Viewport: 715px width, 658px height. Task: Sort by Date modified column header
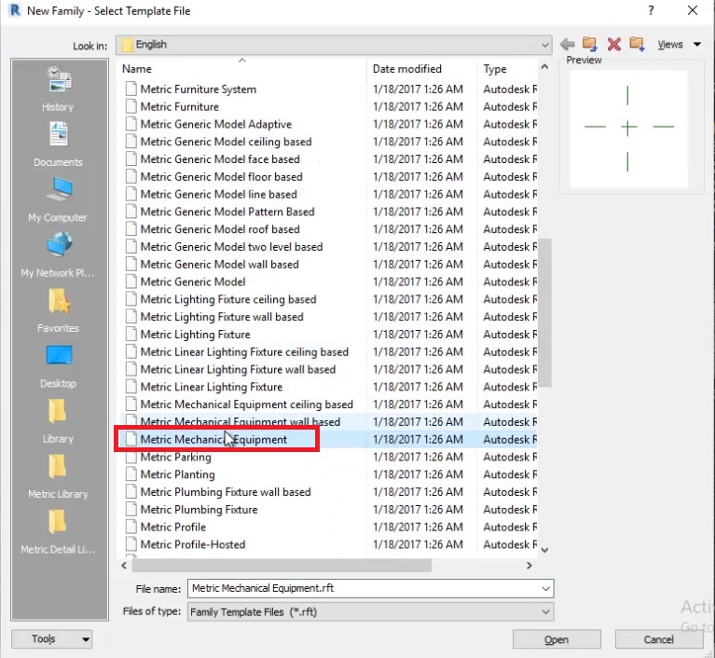point(407,69)
